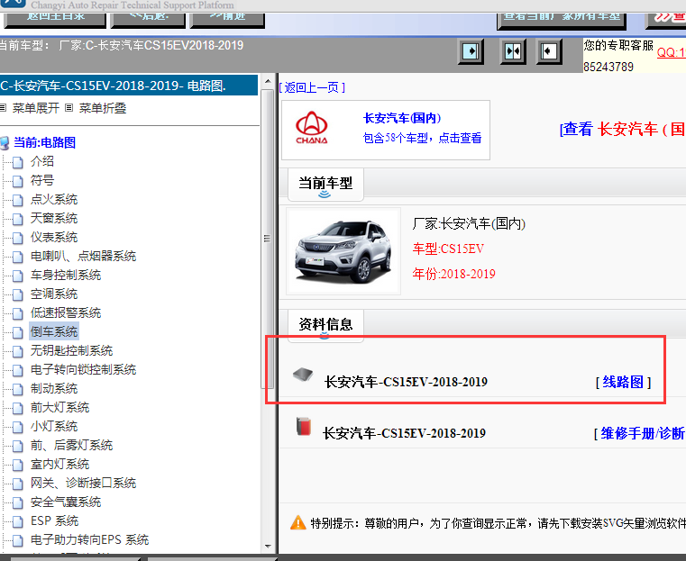Click the document icon next to 制动系统
The image size is (686, 561).
[x=18, y=390]
